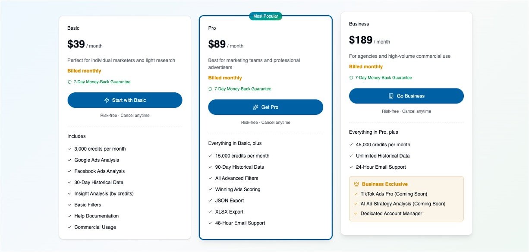529x252 pixels.
Task: Click shield icon in Basic plan guarantee
Action: [69, 82]
